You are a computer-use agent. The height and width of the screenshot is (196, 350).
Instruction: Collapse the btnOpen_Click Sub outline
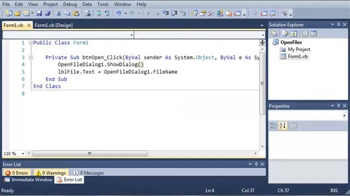tap(31, 58)
